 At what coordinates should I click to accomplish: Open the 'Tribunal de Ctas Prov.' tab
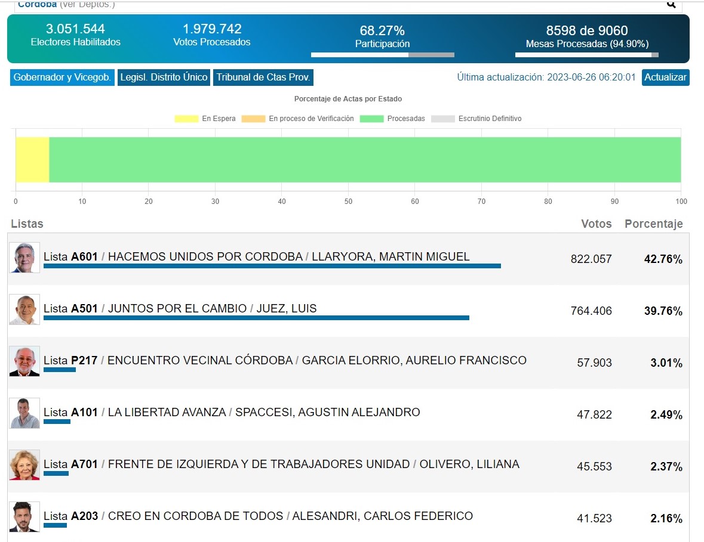263,78
